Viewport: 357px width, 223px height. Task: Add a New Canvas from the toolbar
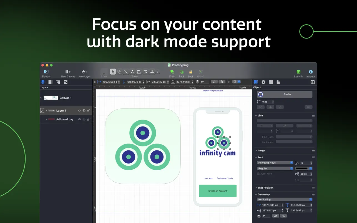click(x=68, y=72)
